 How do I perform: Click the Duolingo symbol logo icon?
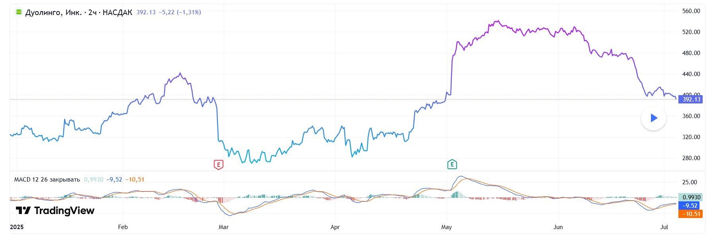click(19, 12)
